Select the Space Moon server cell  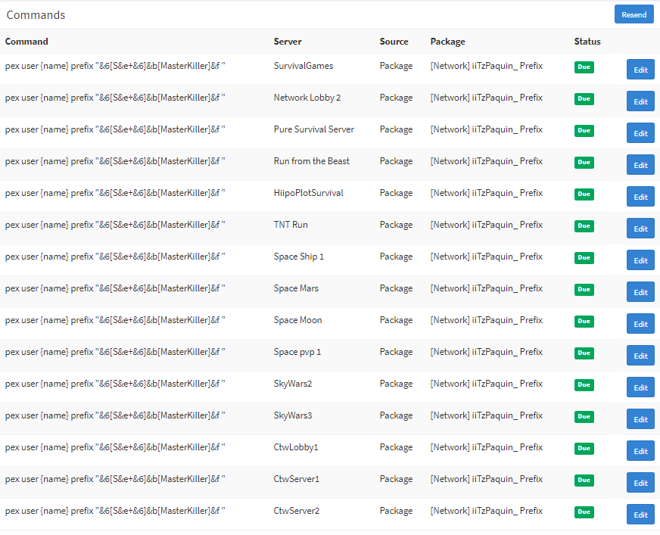[x=297, y=320]
